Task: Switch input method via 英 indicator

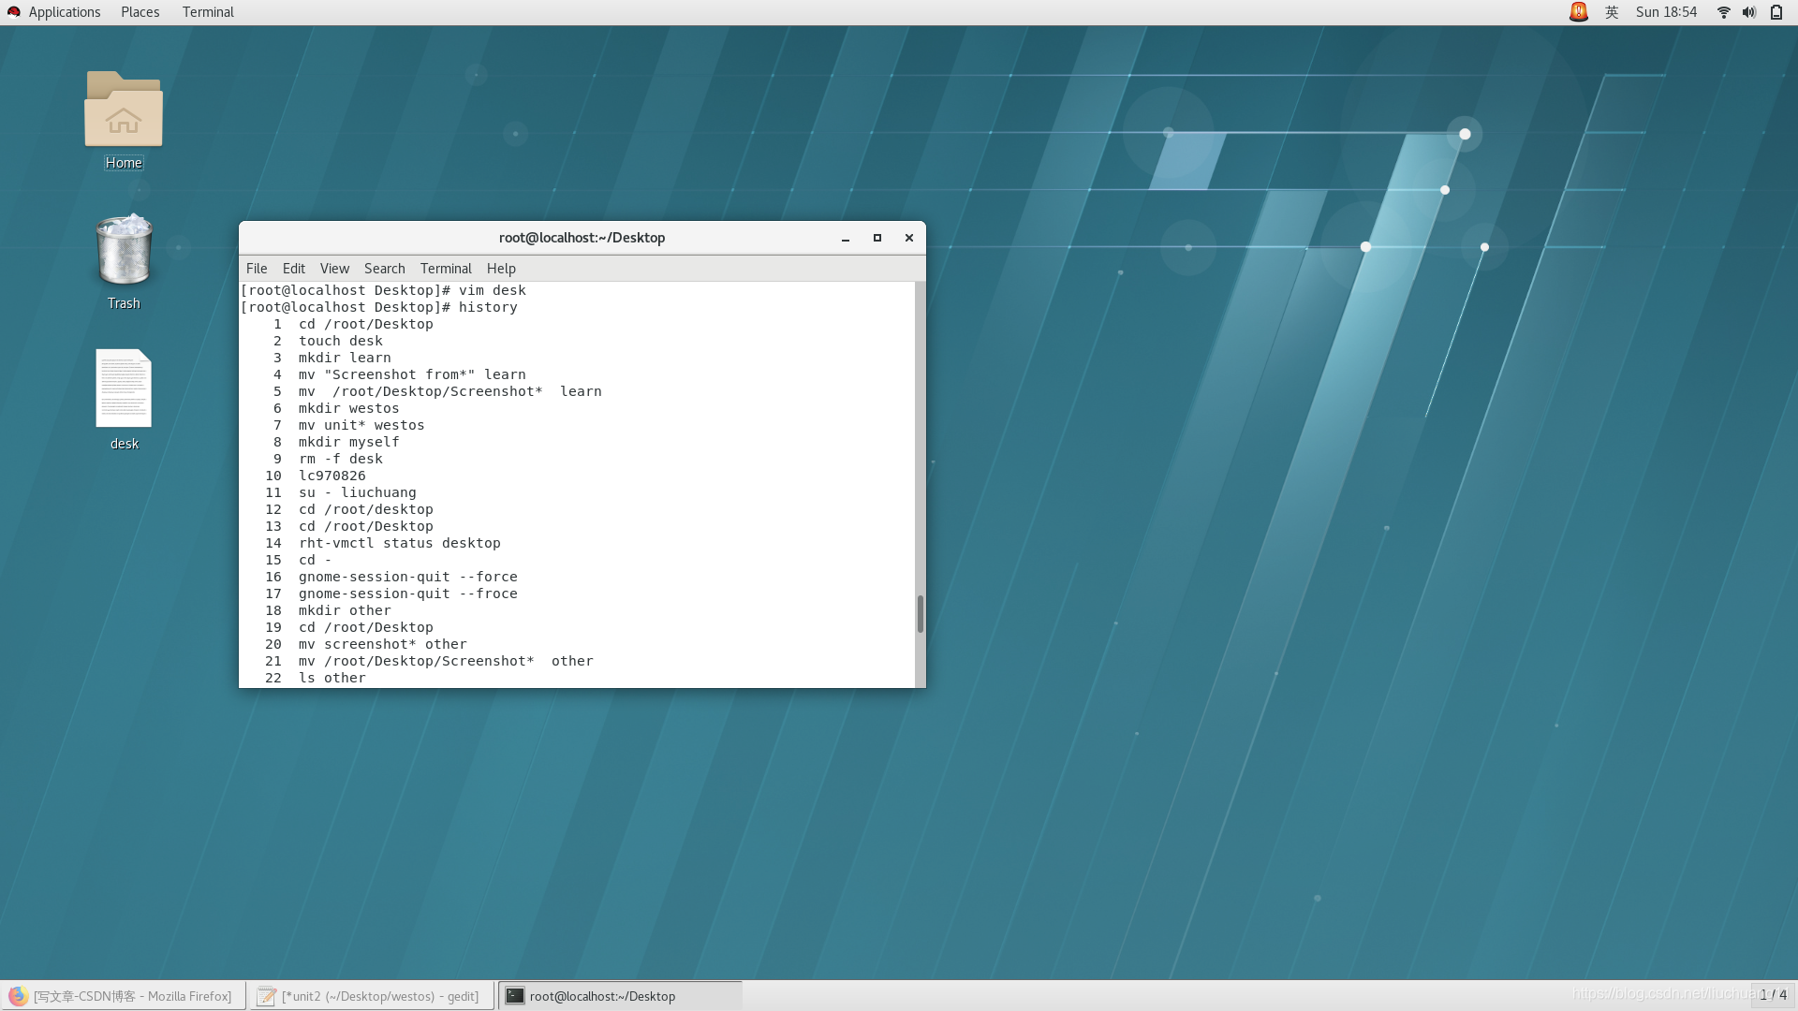Action: [x=1612, y=12]
